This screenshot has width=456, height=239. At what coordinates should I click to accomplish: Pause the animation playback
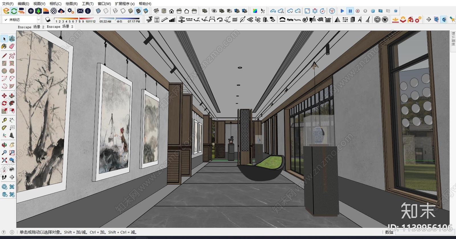(350, 11)
